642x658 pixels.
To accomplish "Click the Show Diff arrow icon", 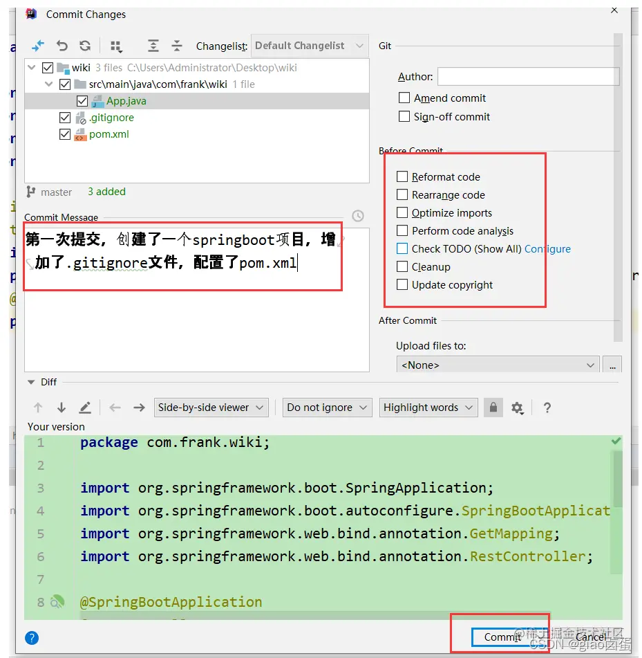I will [38, 46].
